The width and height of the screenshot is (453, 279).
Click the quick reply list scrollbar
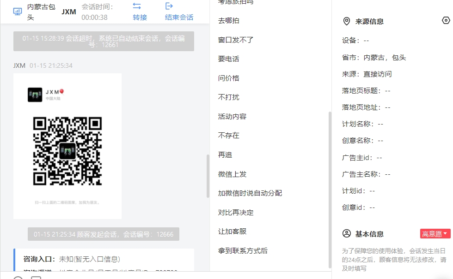click(330, 190)
